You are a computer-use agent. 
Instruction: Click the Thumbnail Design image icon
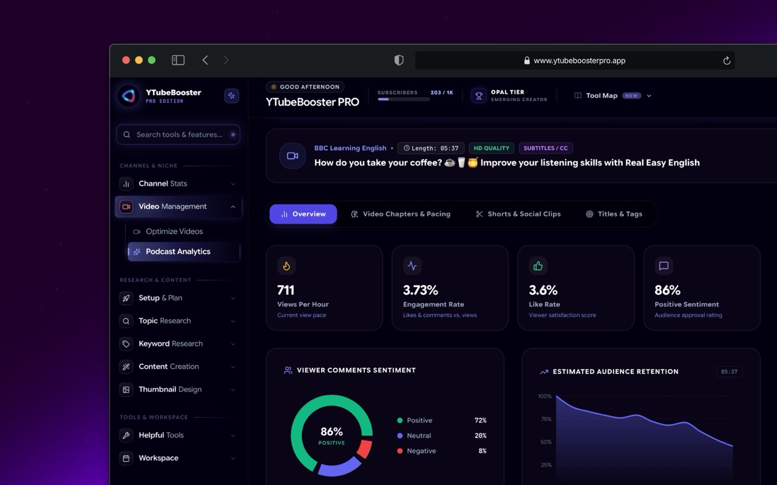[126, 390]
